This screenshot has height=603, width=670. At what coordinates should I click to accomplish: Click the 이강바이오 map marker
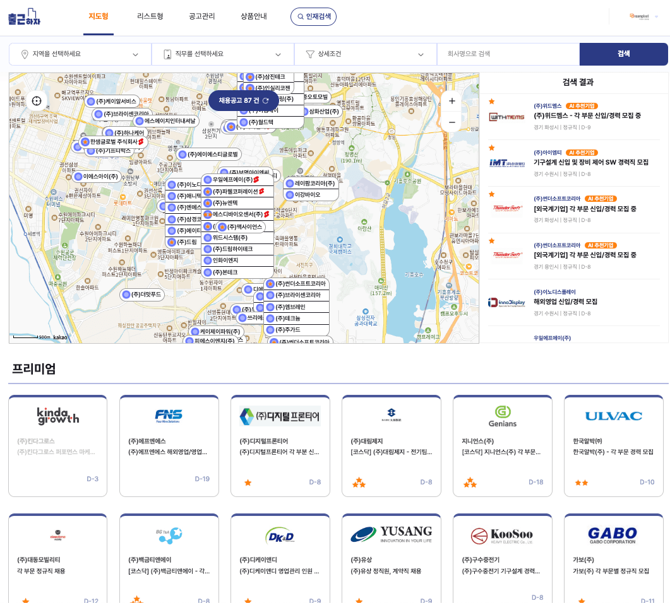[311, 195]
